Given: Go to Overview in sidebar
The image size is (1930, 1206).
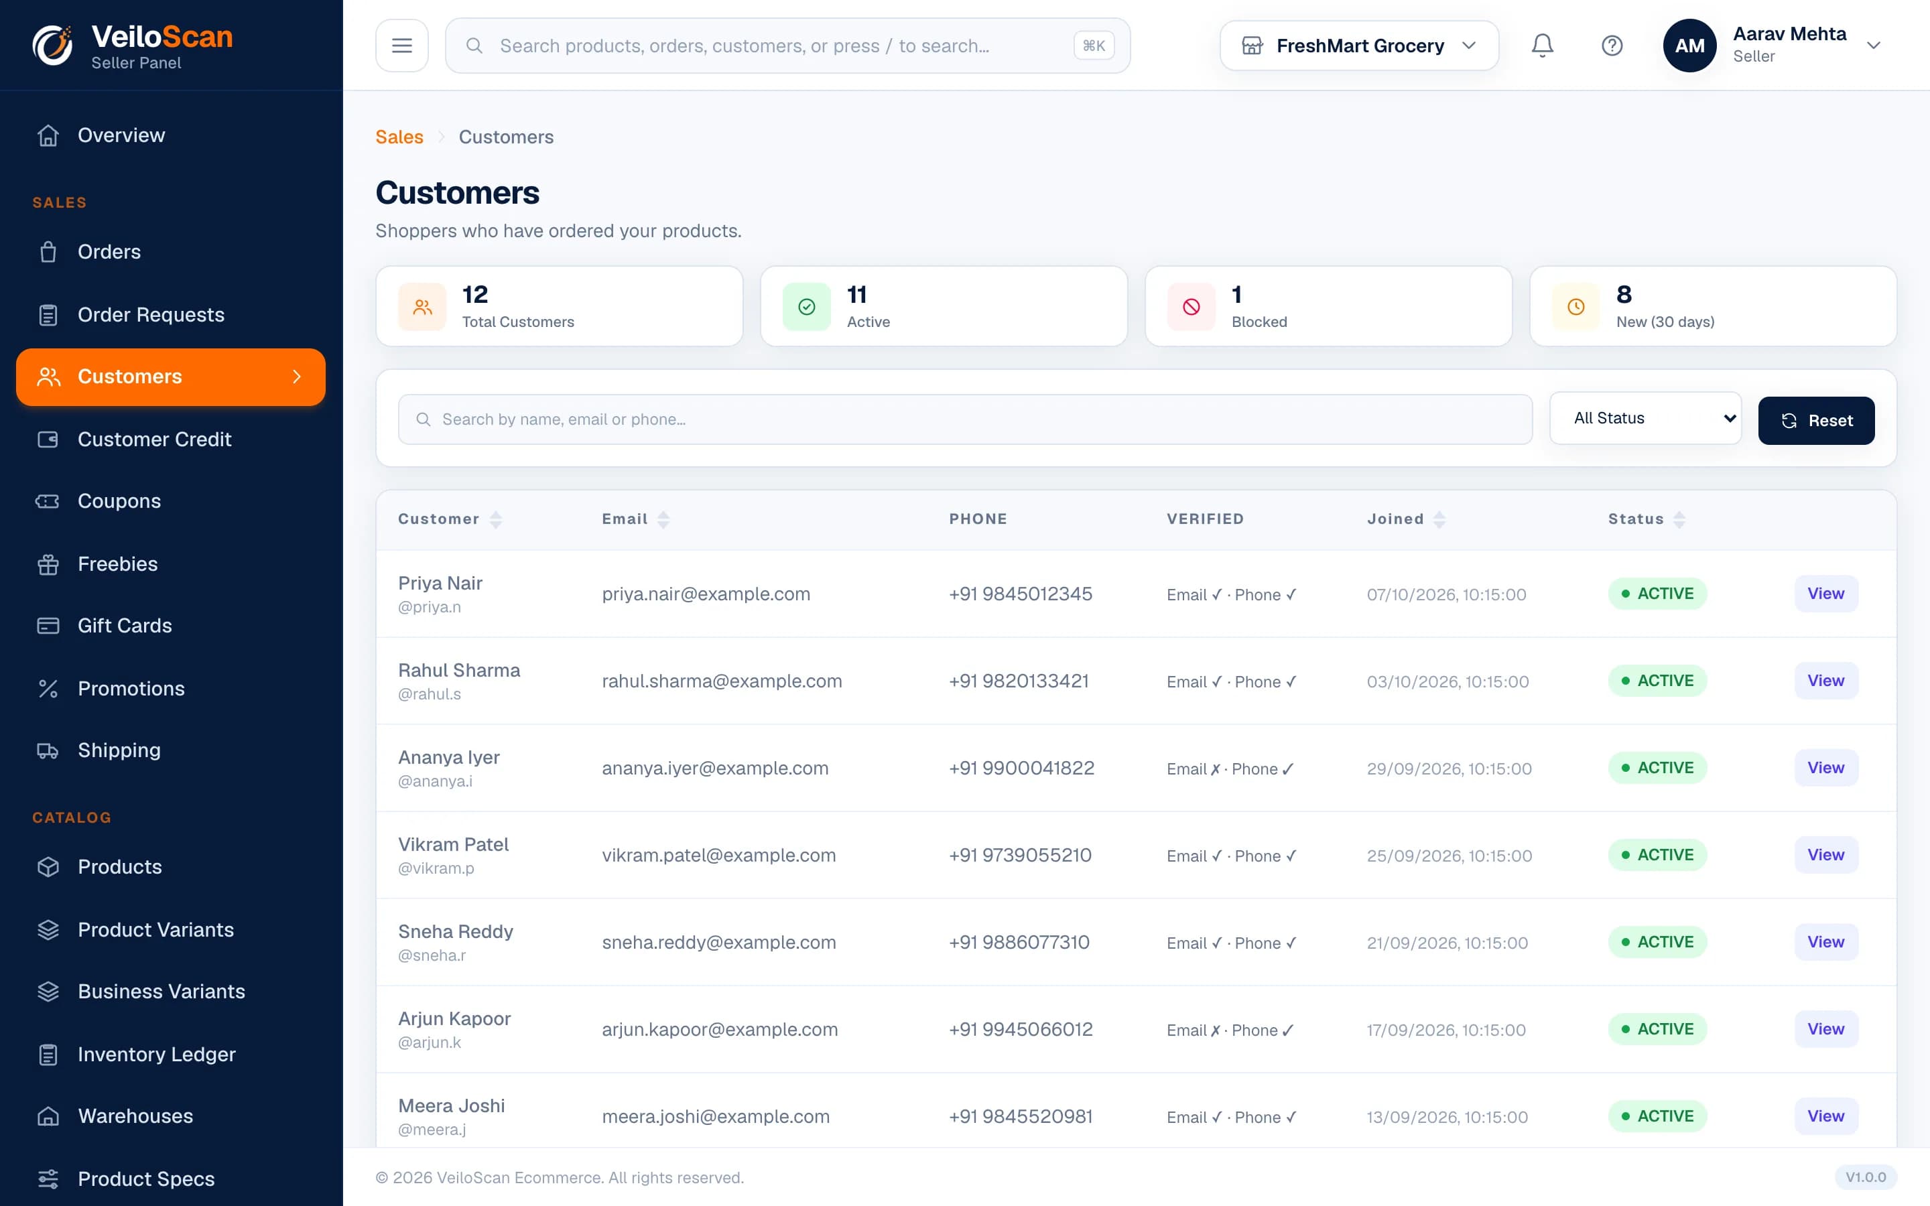Looking at the screenshot, I should 171,135.
